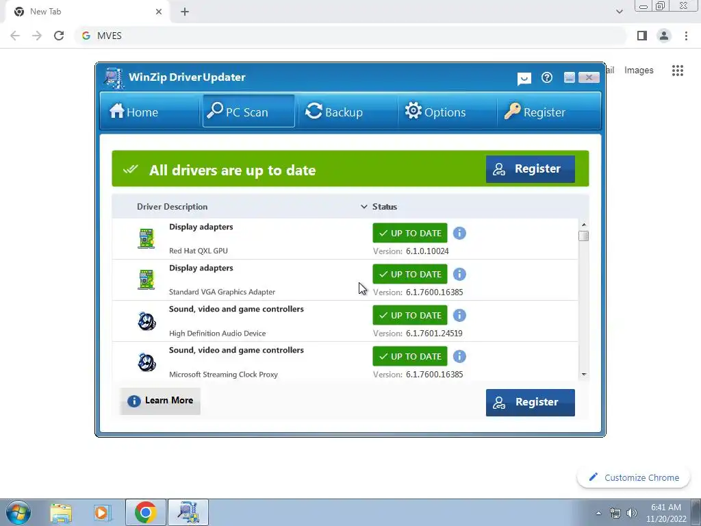Open the Windows Start button
This screenshot has height=526, width=701.
click(x=18, y=512)
